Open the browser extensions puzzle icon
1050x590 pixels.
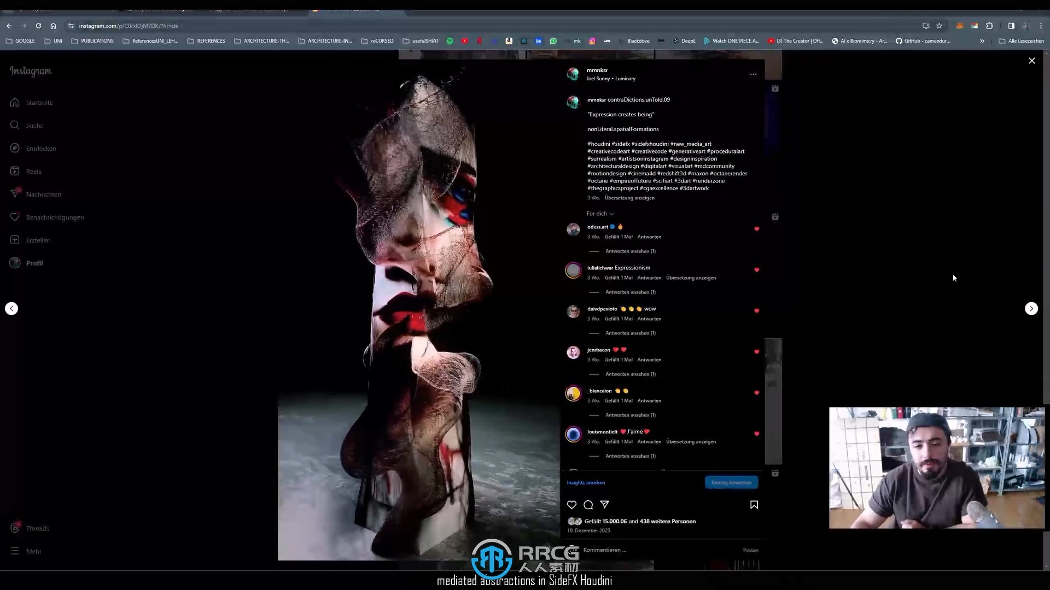pyautogui.click(x=989, y=26)
